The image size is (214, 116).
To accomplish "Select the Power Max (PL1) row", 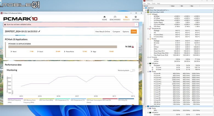I will coord(177,51).
